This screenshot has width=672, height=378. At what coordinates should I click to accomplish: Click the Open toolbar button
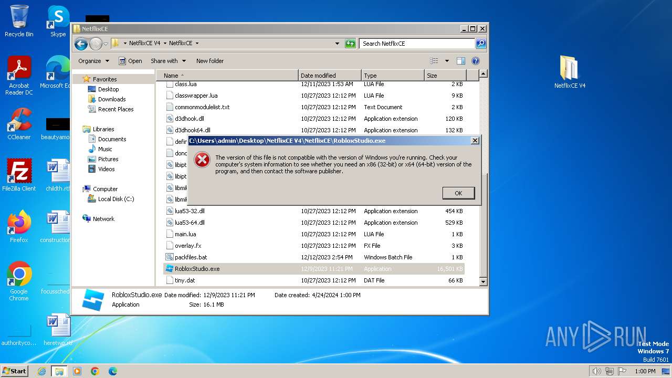tap(130, 61)
